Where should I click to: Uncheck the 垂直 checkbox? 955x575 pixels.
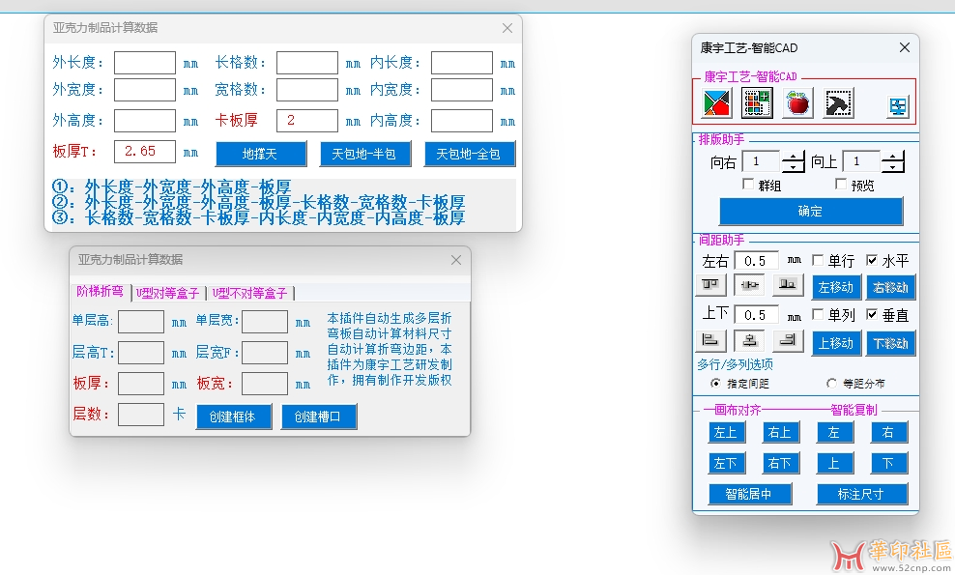872,314
